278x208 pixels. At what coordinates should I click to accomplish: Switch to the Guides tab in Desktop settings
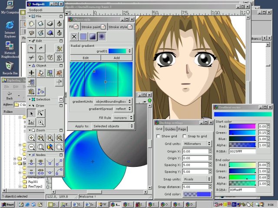(x=170, y=129)
